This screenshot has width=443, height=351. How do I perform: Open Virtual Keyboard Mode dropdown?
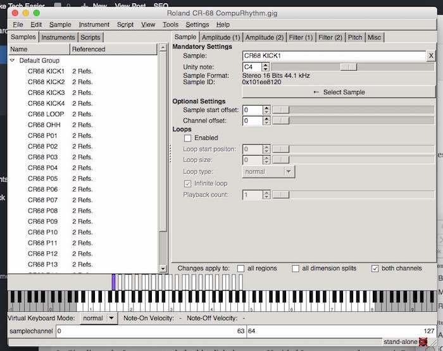pos(98,318)
